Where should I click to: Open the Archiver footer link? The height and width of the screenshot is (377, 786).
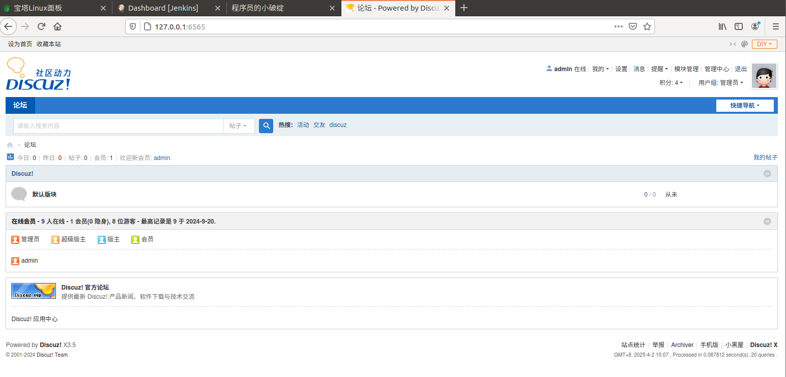pyautogui.click(x=682, y=345)
